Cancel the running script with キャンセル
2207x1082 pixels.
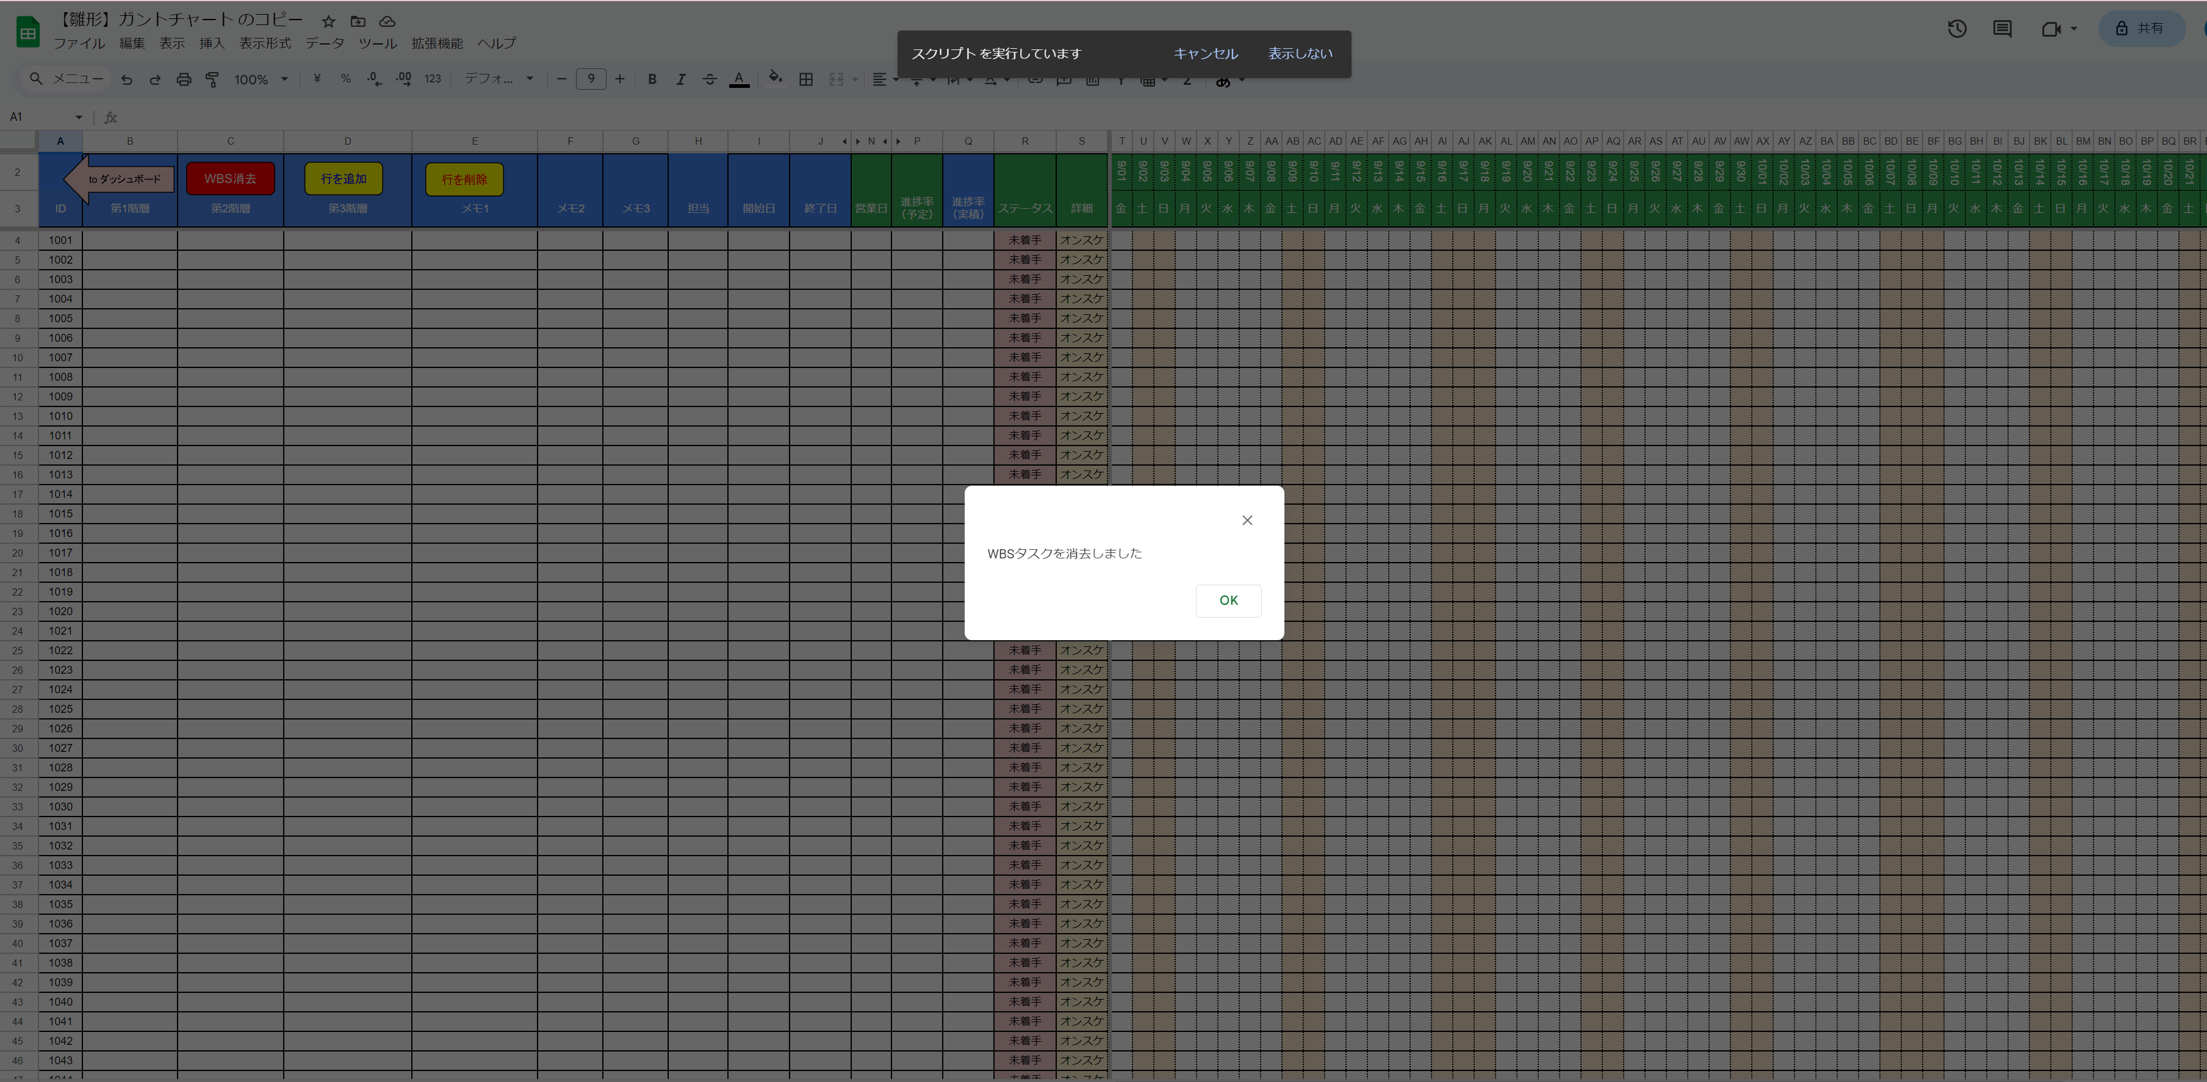(x=1206, y=53)
